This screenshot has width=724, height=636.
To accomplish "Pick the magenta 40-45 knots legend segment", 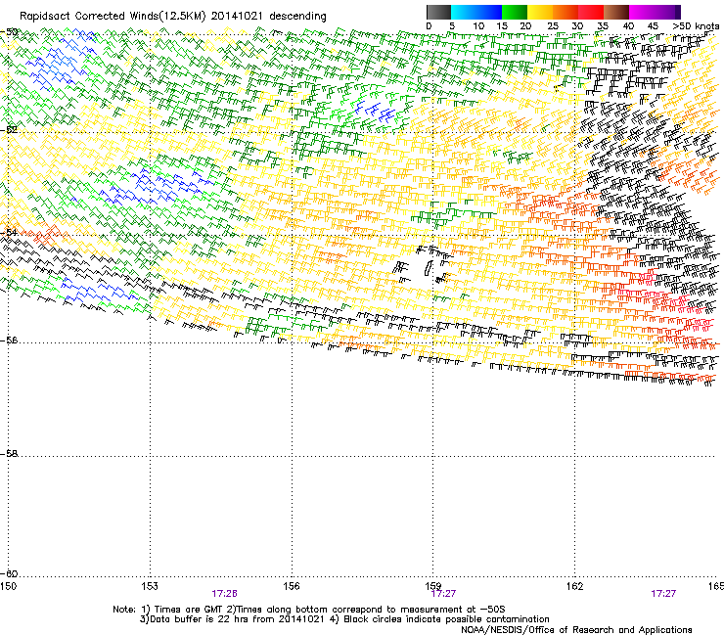I will 642,12.
